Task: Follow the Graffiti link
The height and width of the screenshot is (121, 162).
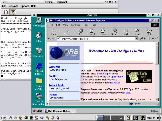Action: click(53, 76)
